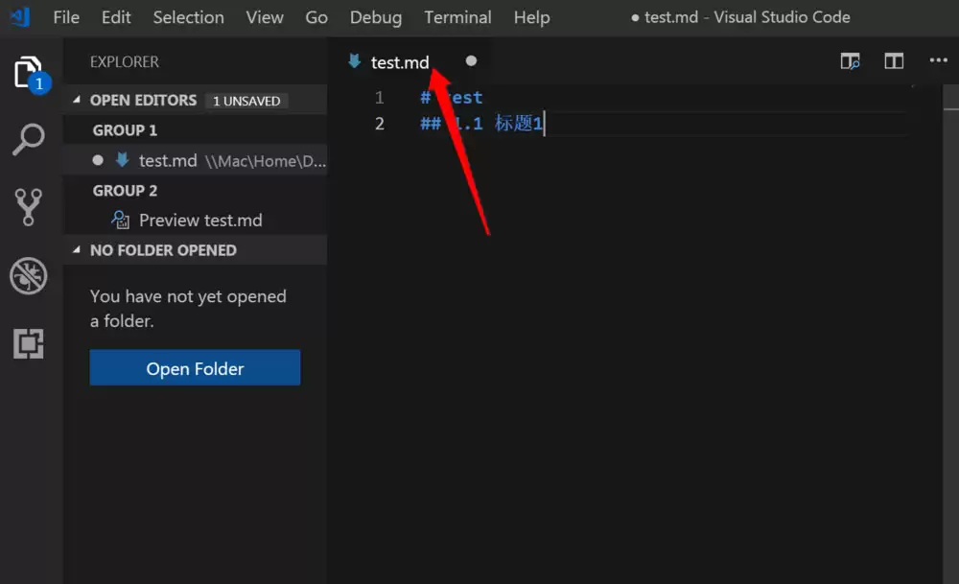
Task: Open Markdown Preview to the side
Action: point(850,61)
